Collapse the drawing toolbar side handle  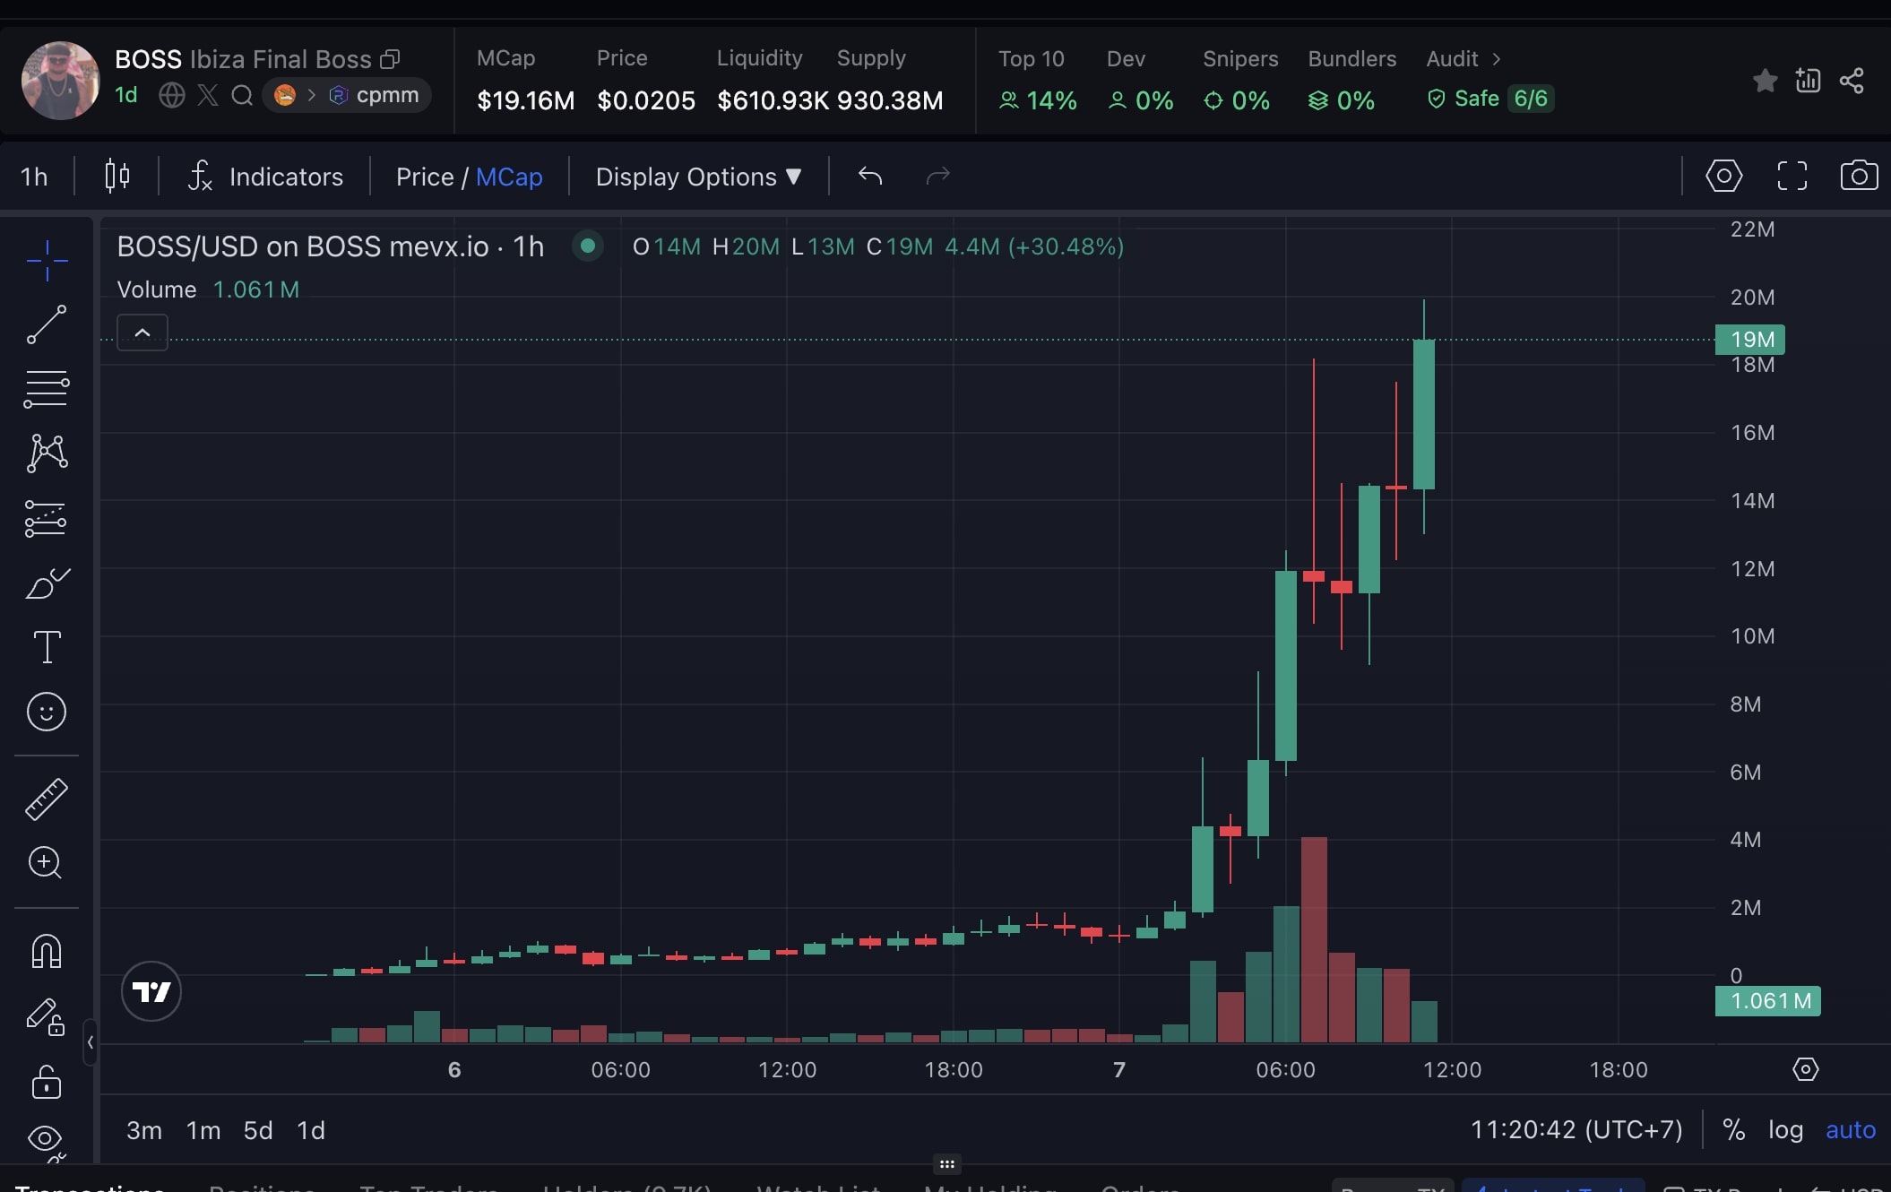click(x=90, y=1042)
